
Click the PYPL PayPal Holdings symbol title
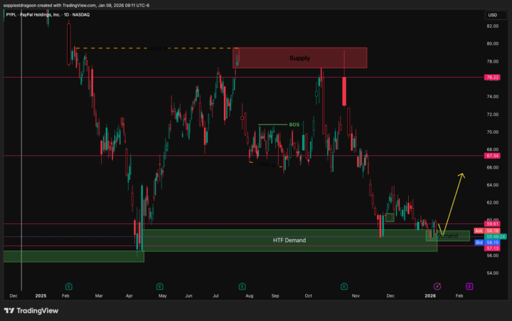(x=48, y=15)
